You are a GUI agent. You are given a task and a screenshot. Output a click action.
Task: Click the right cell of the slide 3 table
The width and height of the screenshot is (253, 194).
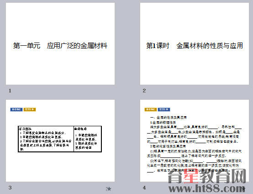click(x=88, y=139)
